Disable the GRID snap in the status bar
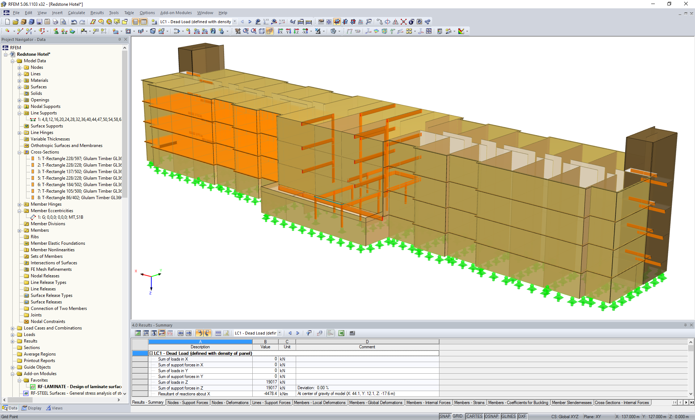Image resolution: width=695 pixels, height=420 pixels. tap(458, 416)
